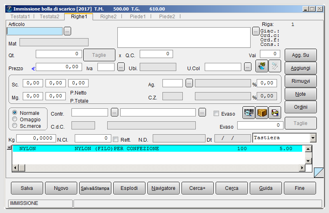Click the Rimuovi button
The image size is (329, 213).
pos(301,81)
